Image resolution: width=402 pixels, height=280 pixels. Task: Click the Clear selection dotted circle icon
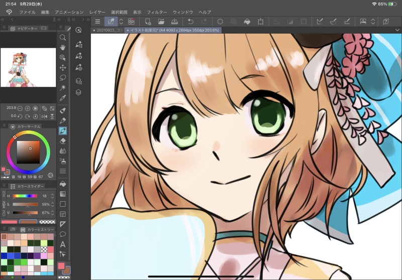[x=220, y=22]
